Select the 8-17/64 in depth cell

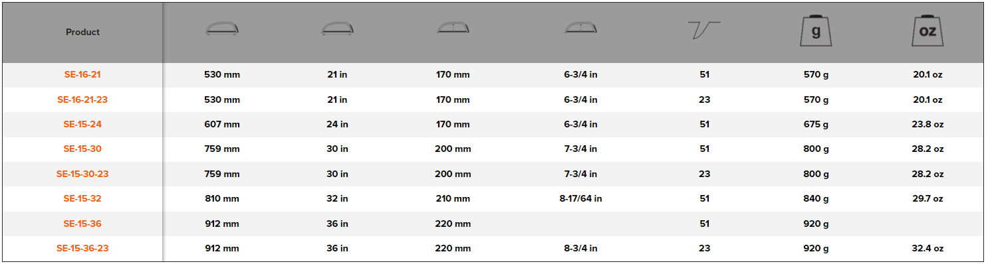pyautogui.click(x=580, y=198)
